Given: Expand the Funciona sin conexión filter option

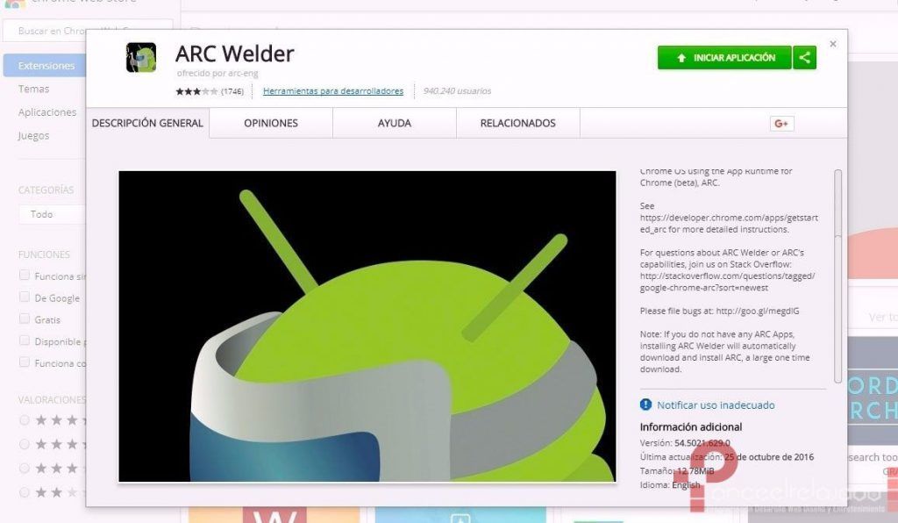Looking at the screenshot, I should [24, 276].
